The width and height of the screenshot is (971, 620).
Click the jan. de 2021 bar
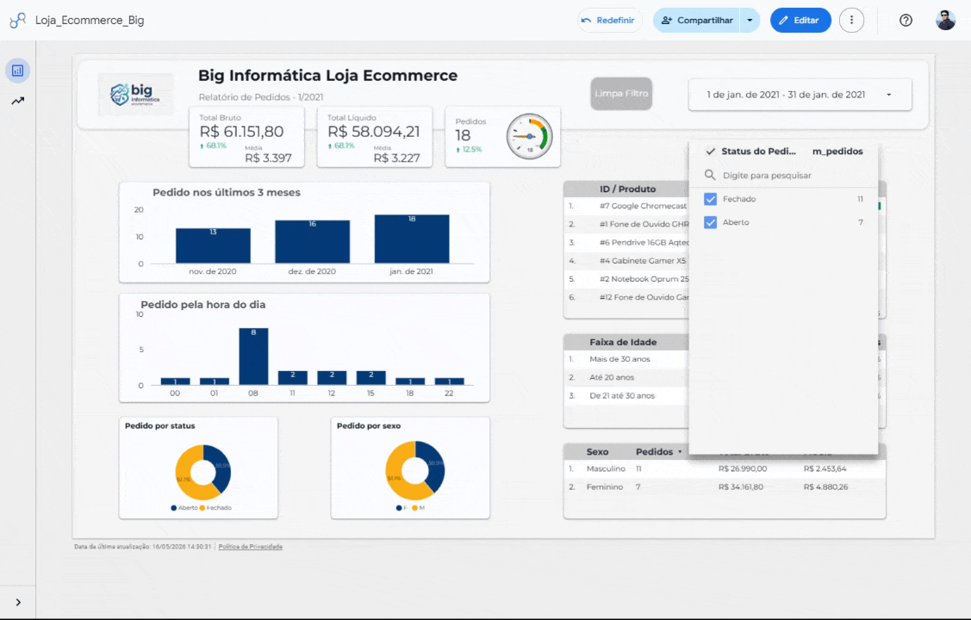[x=412, y=239]
